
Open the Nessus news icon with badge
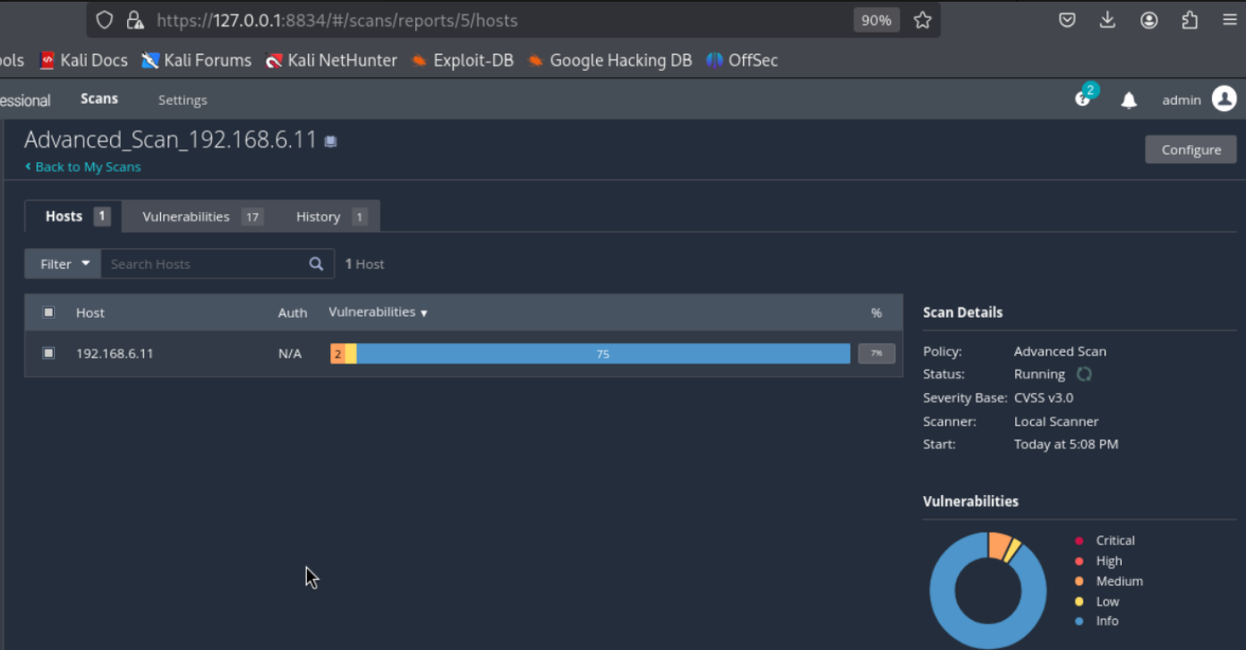tap(1084, 98)
